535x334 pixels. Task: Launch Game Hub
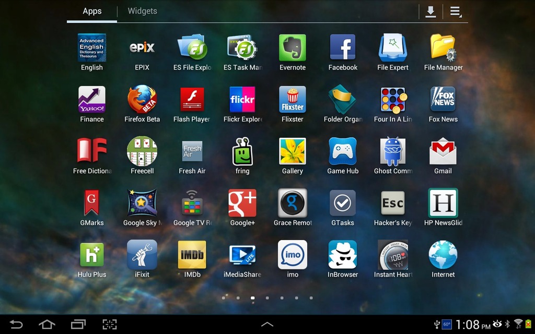click(x=343, y=151)
